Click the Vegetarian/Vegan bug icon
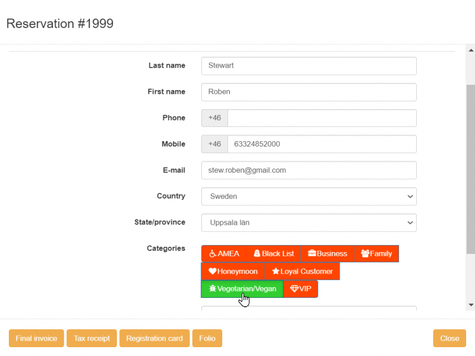The width and height of the screenshot is (475, 356). [213, 289]
